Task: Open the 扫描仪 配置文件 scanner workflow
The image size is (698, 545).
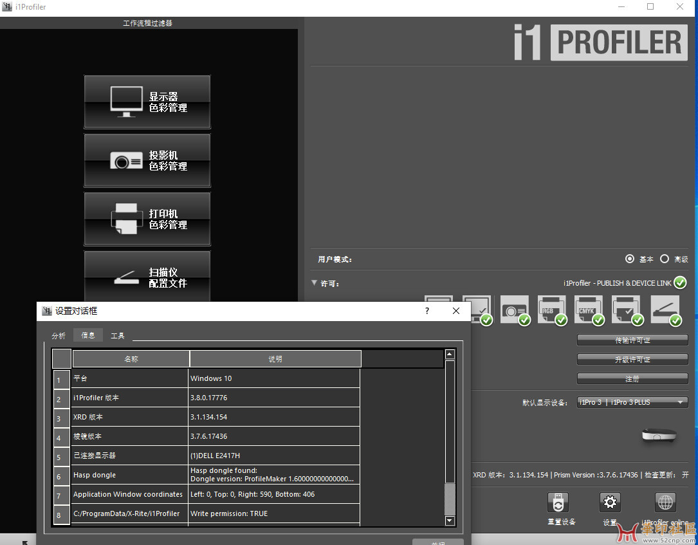Action: tap(147, 277)
